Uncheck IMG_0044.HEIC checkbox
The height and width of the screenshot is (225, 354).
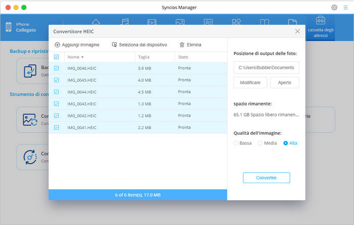pyautogui.click(x=57, y=92)
